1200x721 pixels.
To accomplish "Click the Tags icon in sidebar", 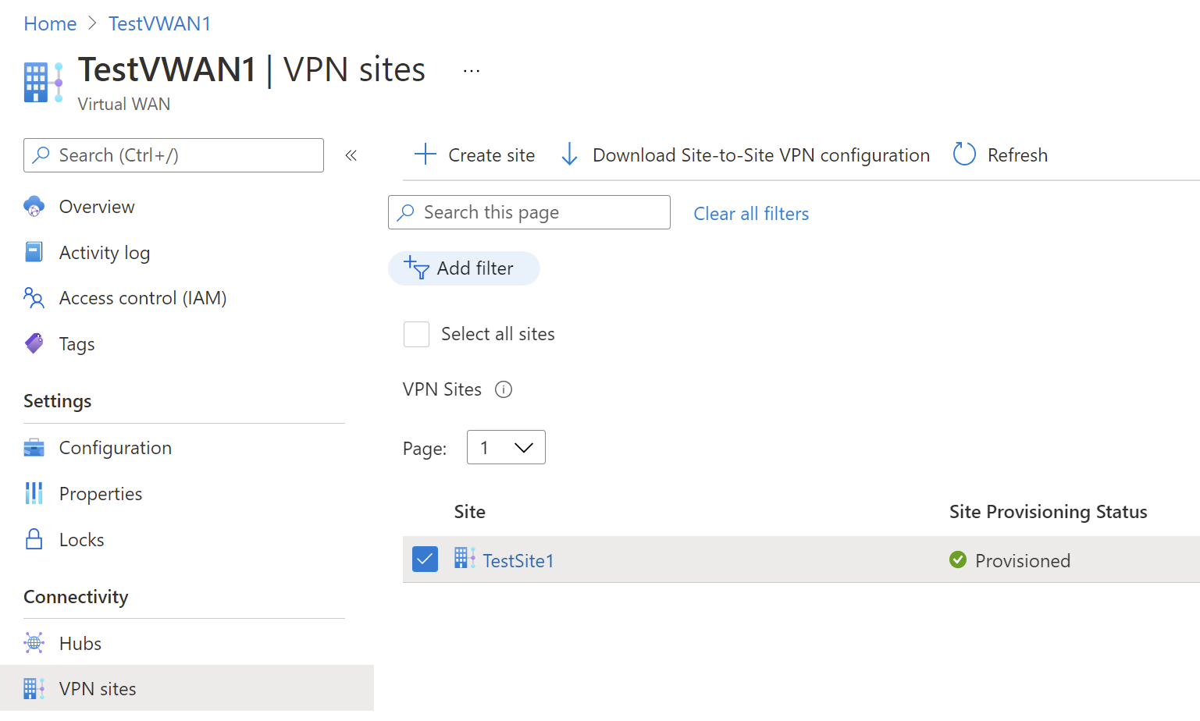I will [x=34, y=343].
